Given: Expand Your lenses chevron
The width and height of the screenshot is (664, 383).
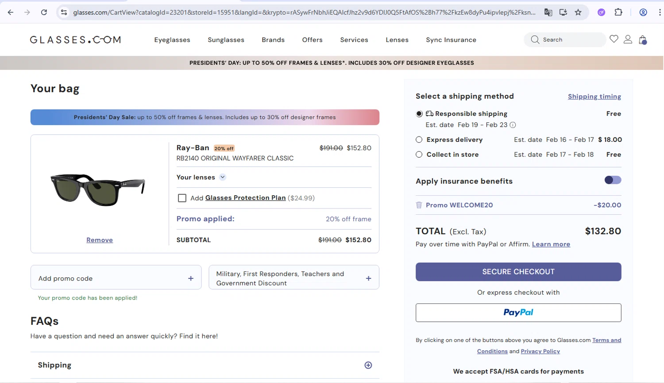Looking at the screenshot, I should [223, 177].
